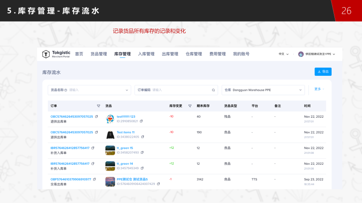The width and height of the screenshot is (362, 203).
Task: Open product link test111111 123
Action: [x=126, y=117]
